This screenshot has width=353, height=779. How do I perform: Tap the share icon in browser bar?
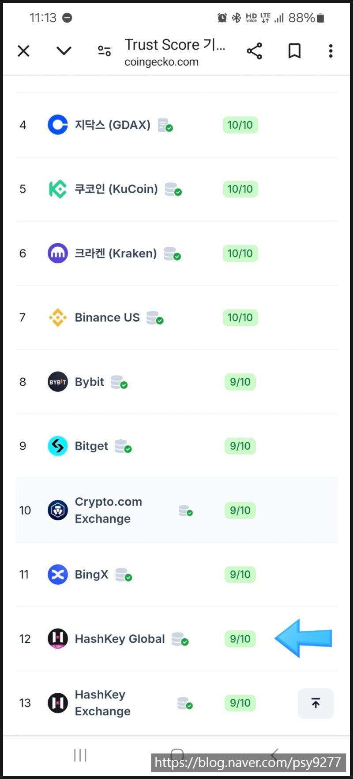coord(254,51)
